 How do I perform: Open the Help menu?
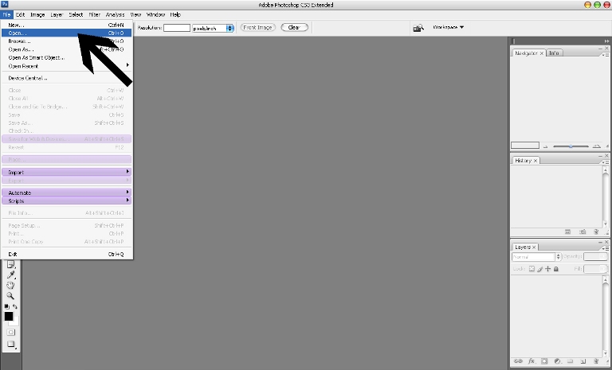click(175, 14)
